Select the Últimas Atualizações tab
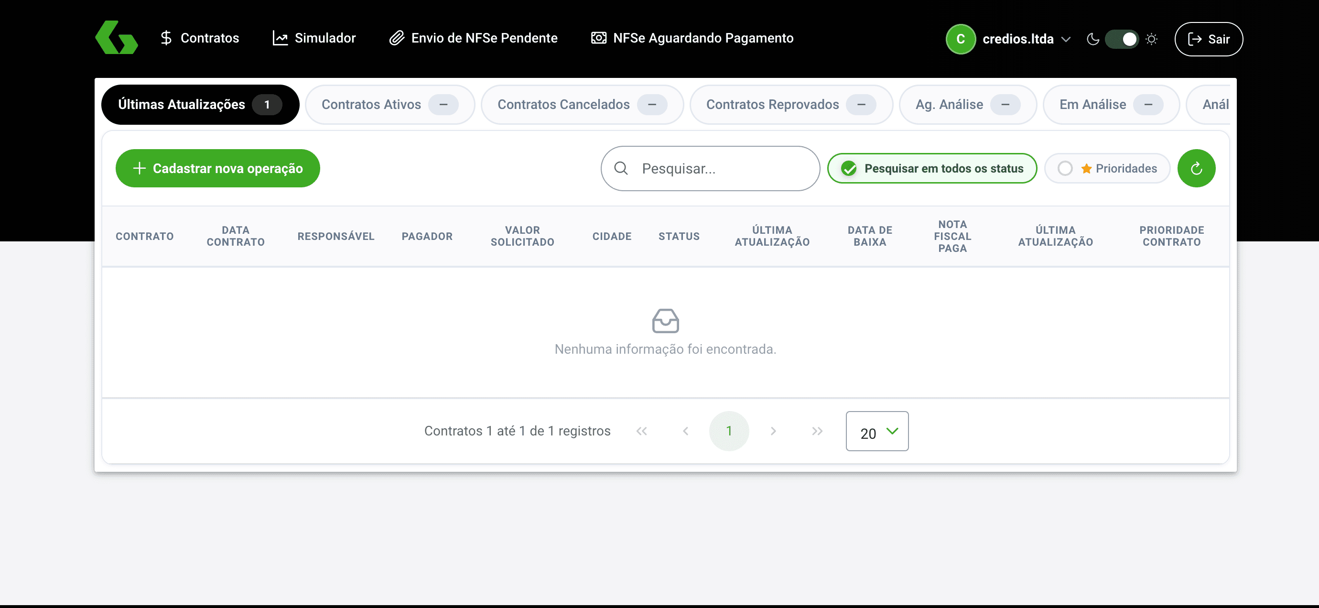This screenshot has width=1319, height=608. [200, 105]
